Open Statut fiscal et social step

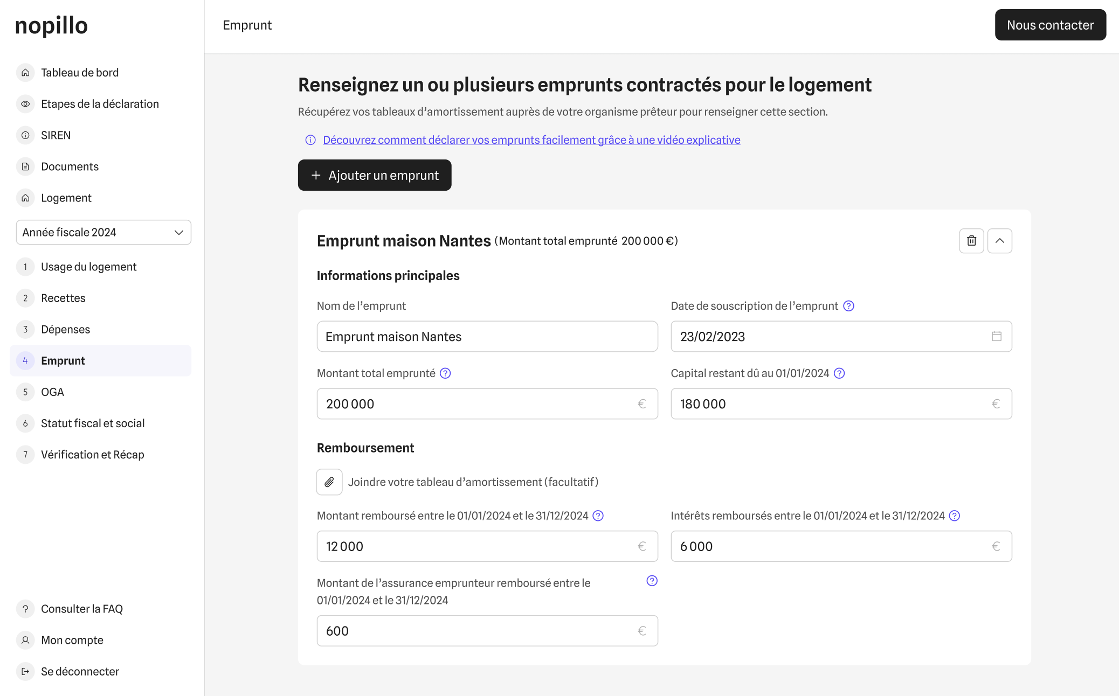point(93,423)
